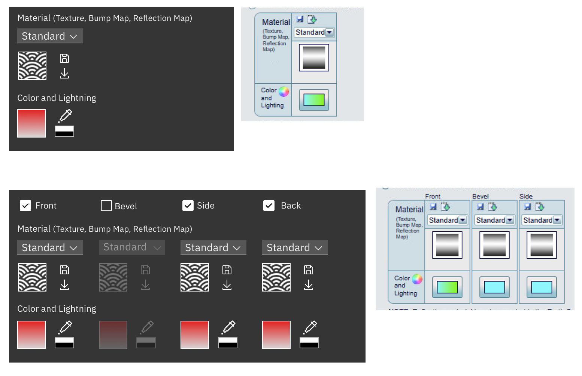Enable the Bevel checkbox
This screenshot has height=376, width=582.
106,205
